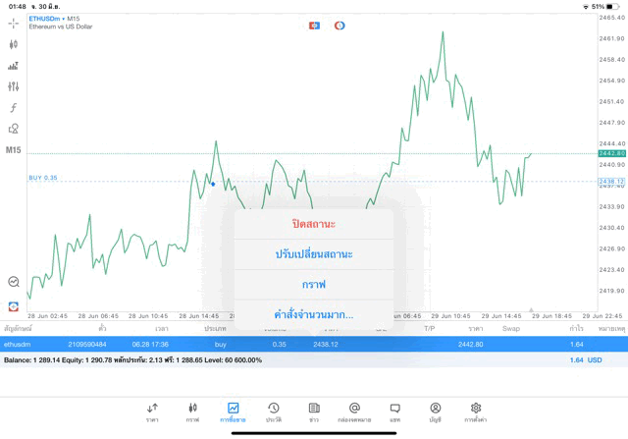Screen dimensions: 628x439
Task: Open the mailbox tab with @ icon
Action: point(354,411)
